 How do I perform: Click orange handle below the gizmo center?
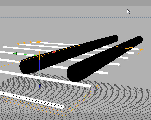pyautogui.click(x=39, y=60)
